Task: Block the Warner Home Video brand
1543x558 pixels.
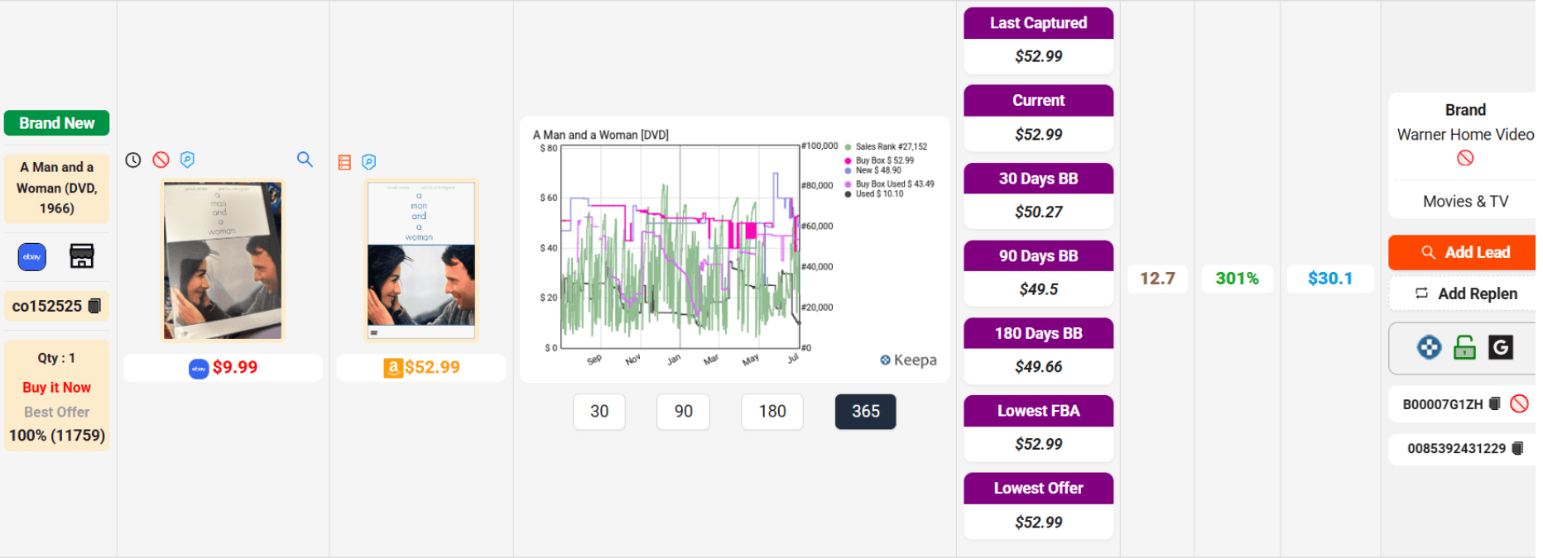Action: pos(1465,158)
